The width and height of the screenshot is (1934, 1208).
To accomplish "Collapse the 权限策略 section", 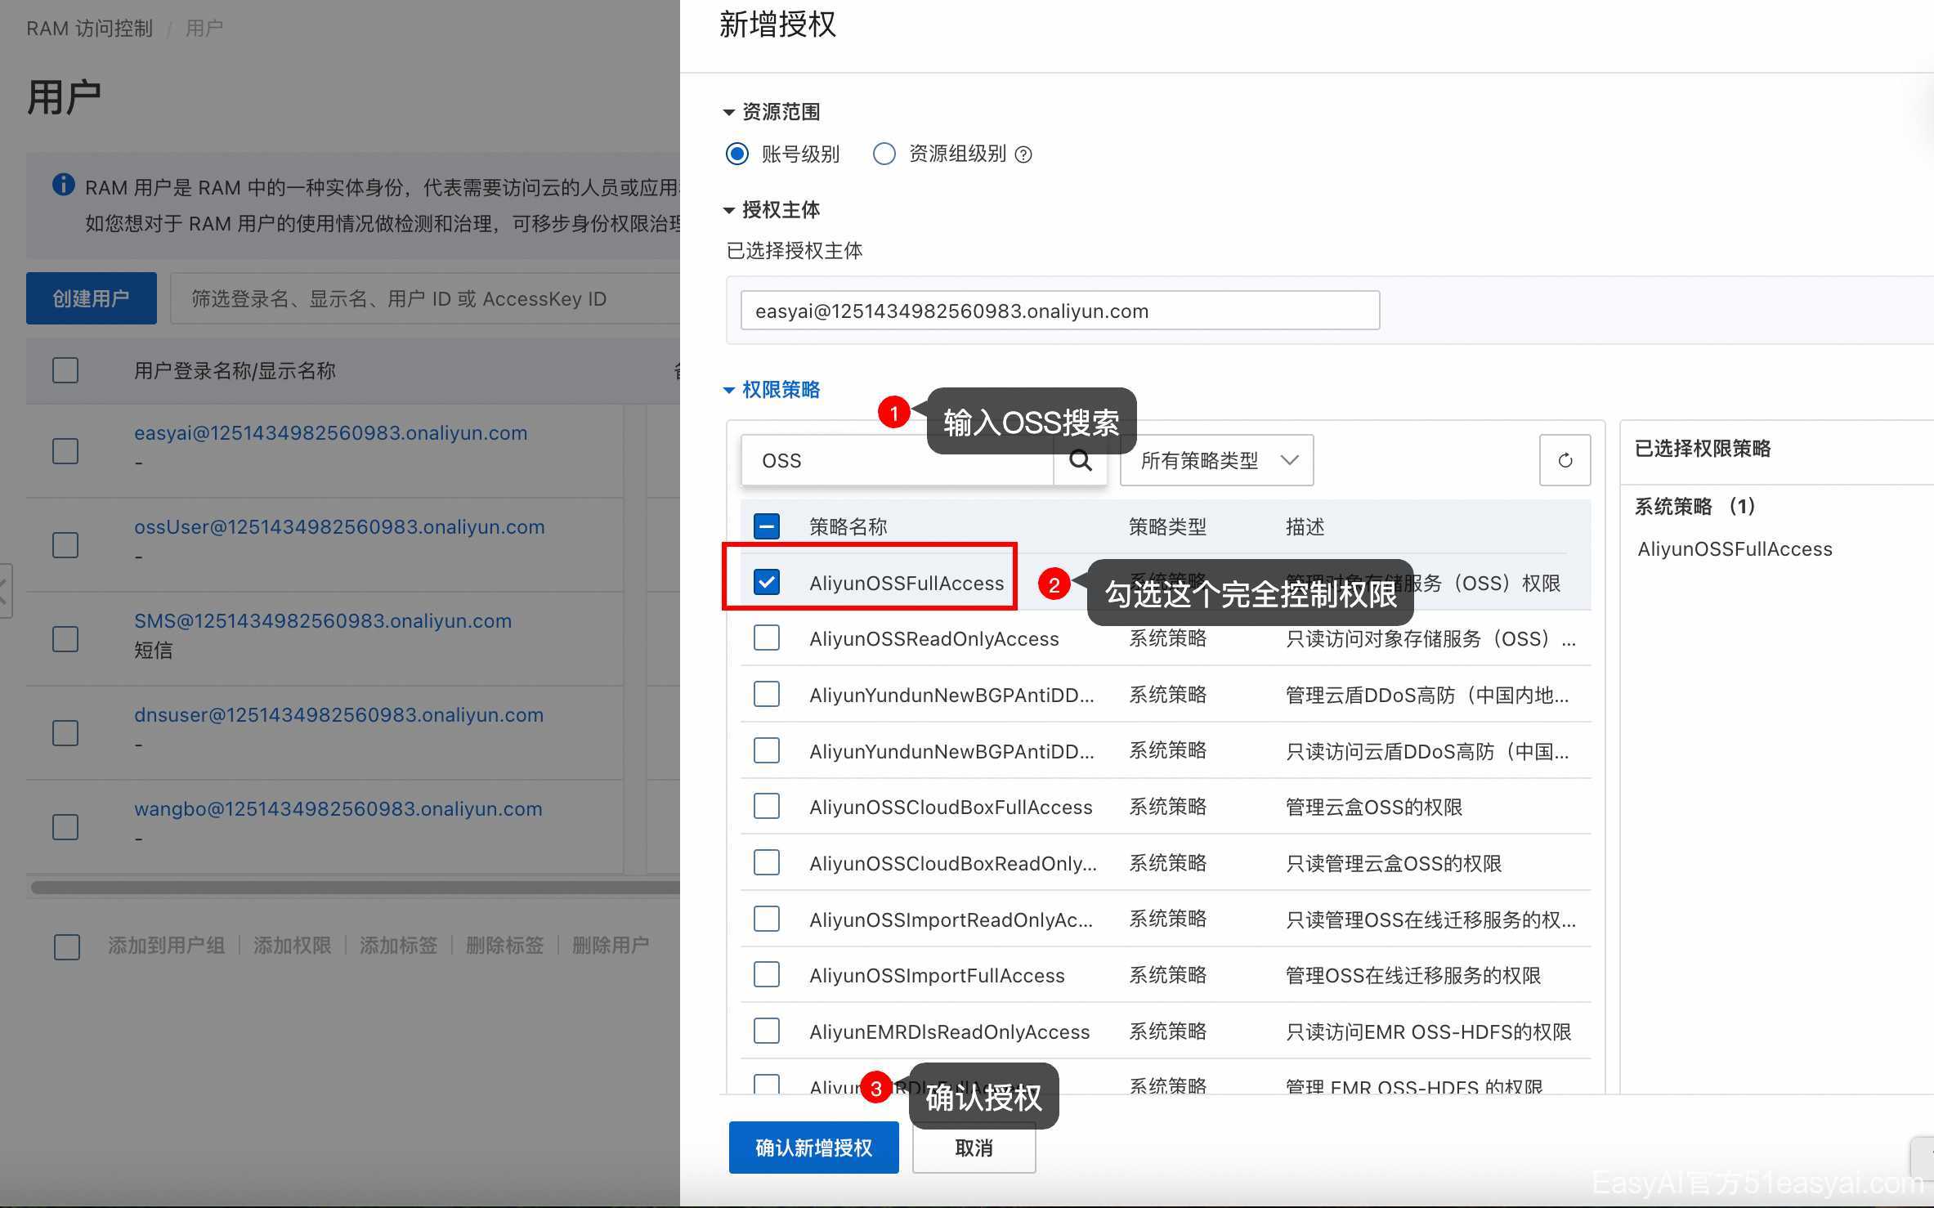I will click(772, 390).
